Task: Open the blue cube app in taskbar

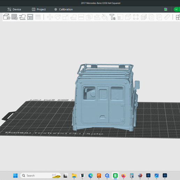Action: [107, 175]
